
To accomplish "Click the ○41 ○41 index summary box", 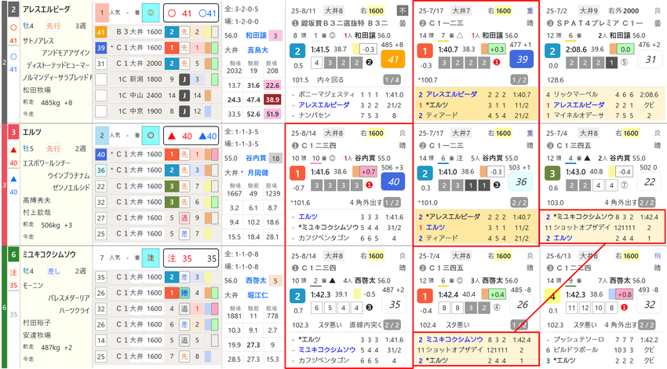I will (191, 13).
